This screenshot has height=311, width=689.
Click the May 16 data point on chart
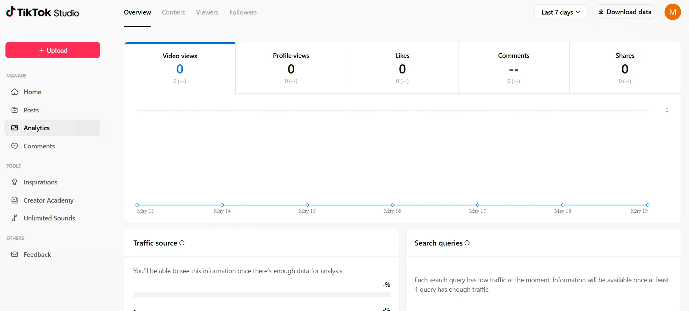tap(393, 205)
